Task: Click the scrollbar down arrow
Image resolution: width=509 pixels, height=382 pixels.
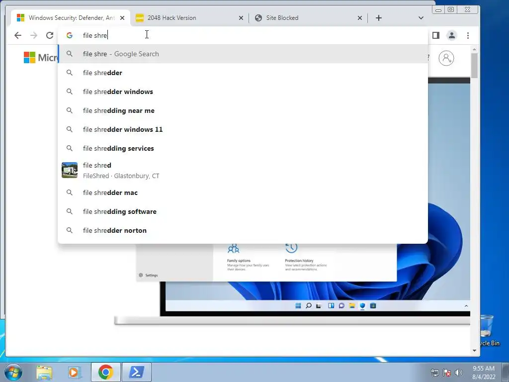Action: (x=474, y=351)
